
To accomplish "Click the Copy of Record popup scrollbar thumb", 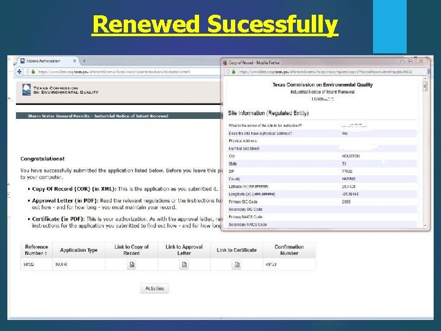I will point(425,86).
